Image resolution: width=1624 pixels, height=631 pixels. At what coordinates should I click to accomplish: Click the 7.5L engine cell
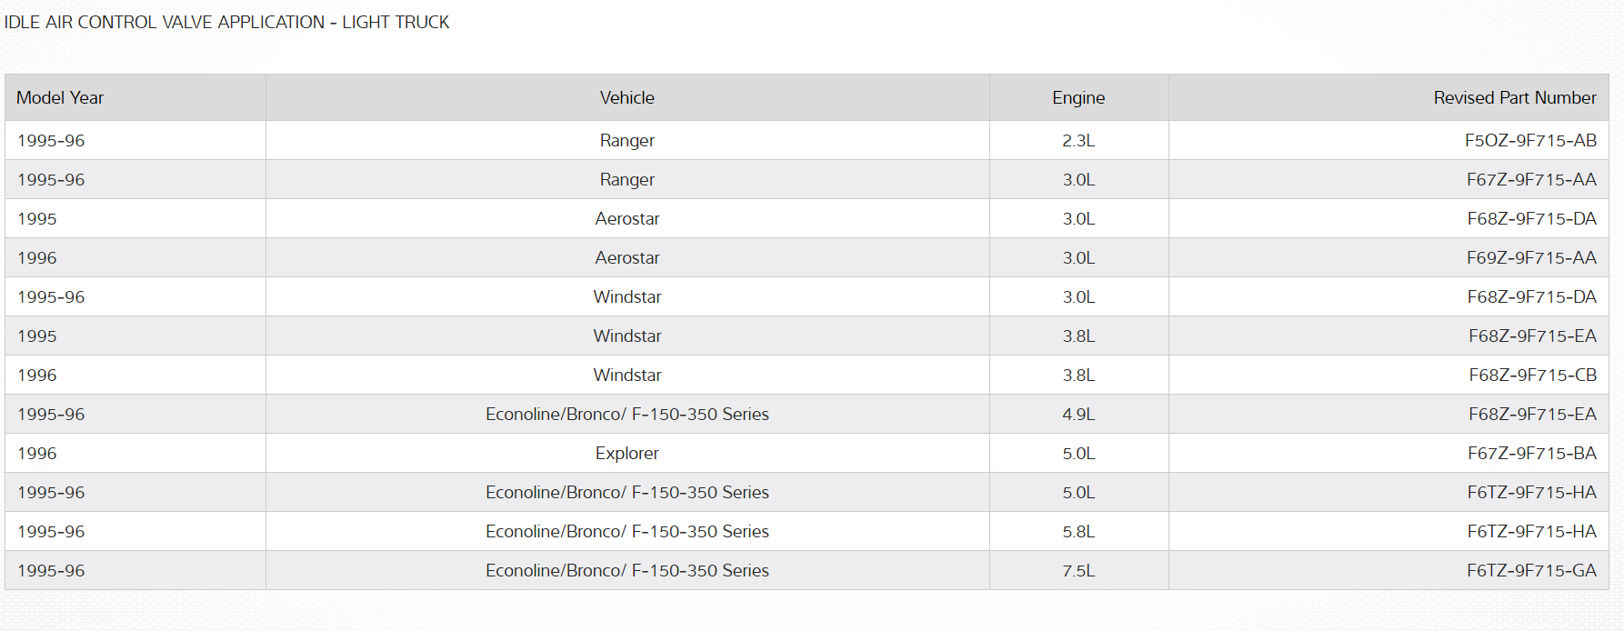pos(1078,570)
